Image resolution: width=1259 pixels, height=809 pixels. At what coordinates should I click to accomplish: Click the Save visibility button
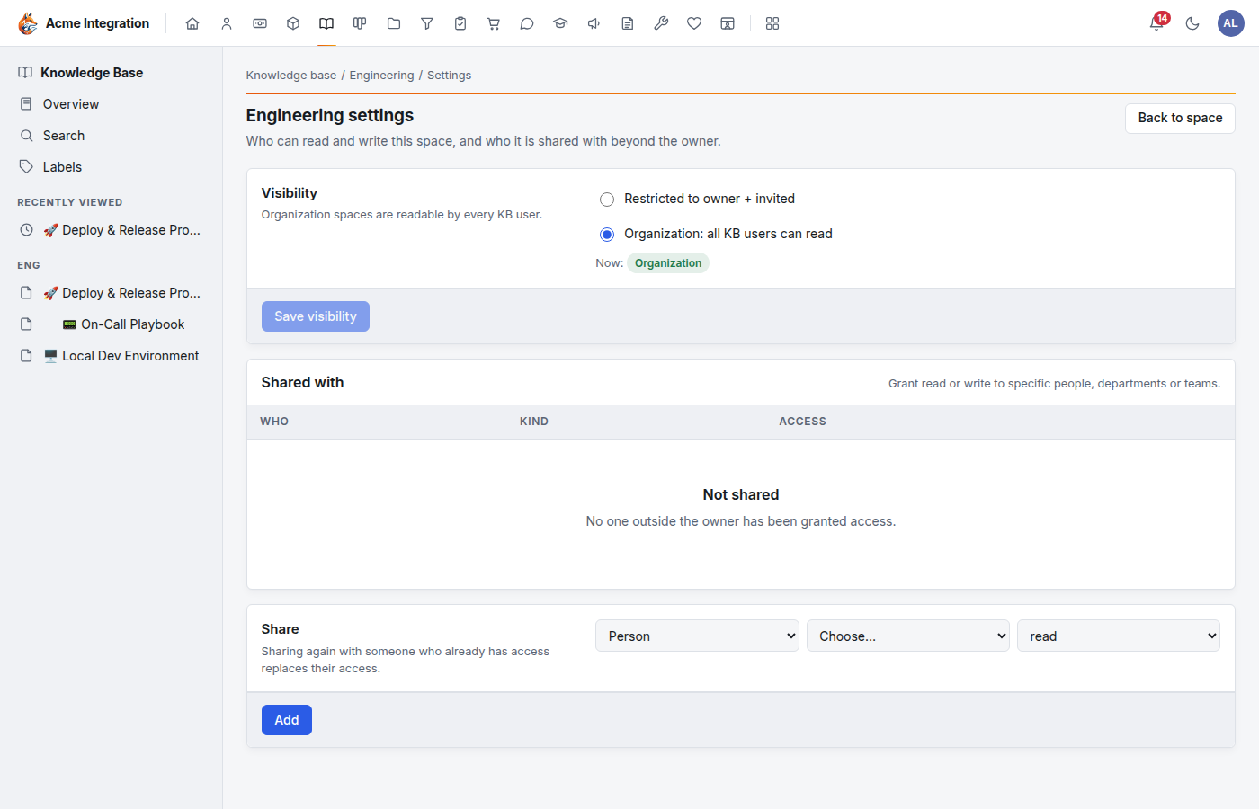click(316, 316)
